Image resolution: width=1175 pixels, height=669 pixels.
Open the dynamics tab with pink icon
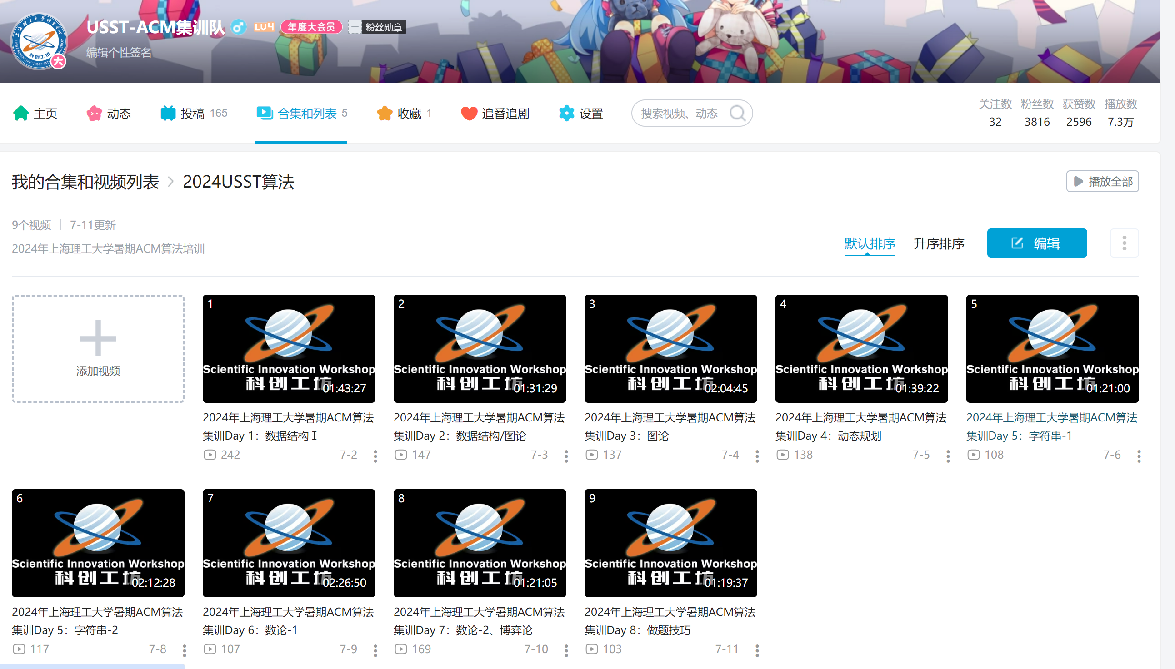[x=109, y=113]
